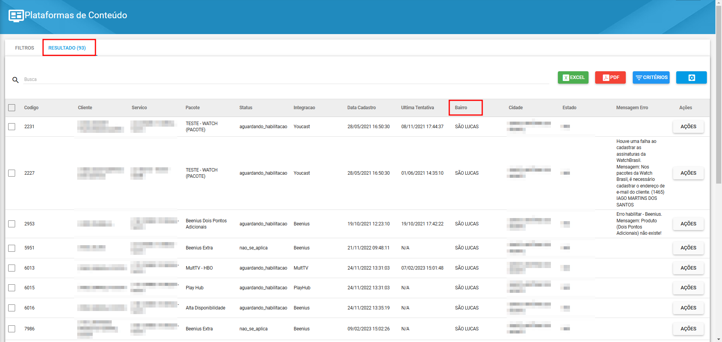Click date '08/11/2021 17:44:37' cell

[422, 127]
